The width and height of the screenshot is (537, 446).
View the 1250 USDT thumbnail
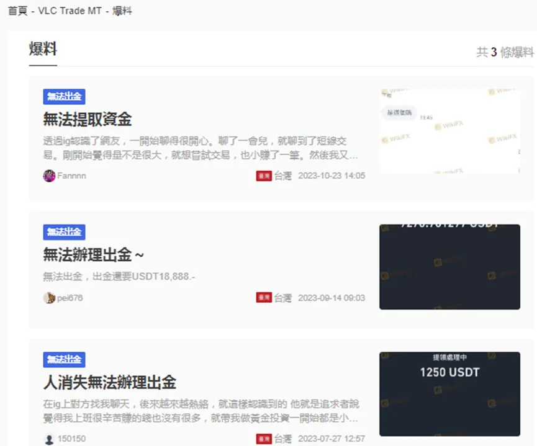[x=449, y=394]
